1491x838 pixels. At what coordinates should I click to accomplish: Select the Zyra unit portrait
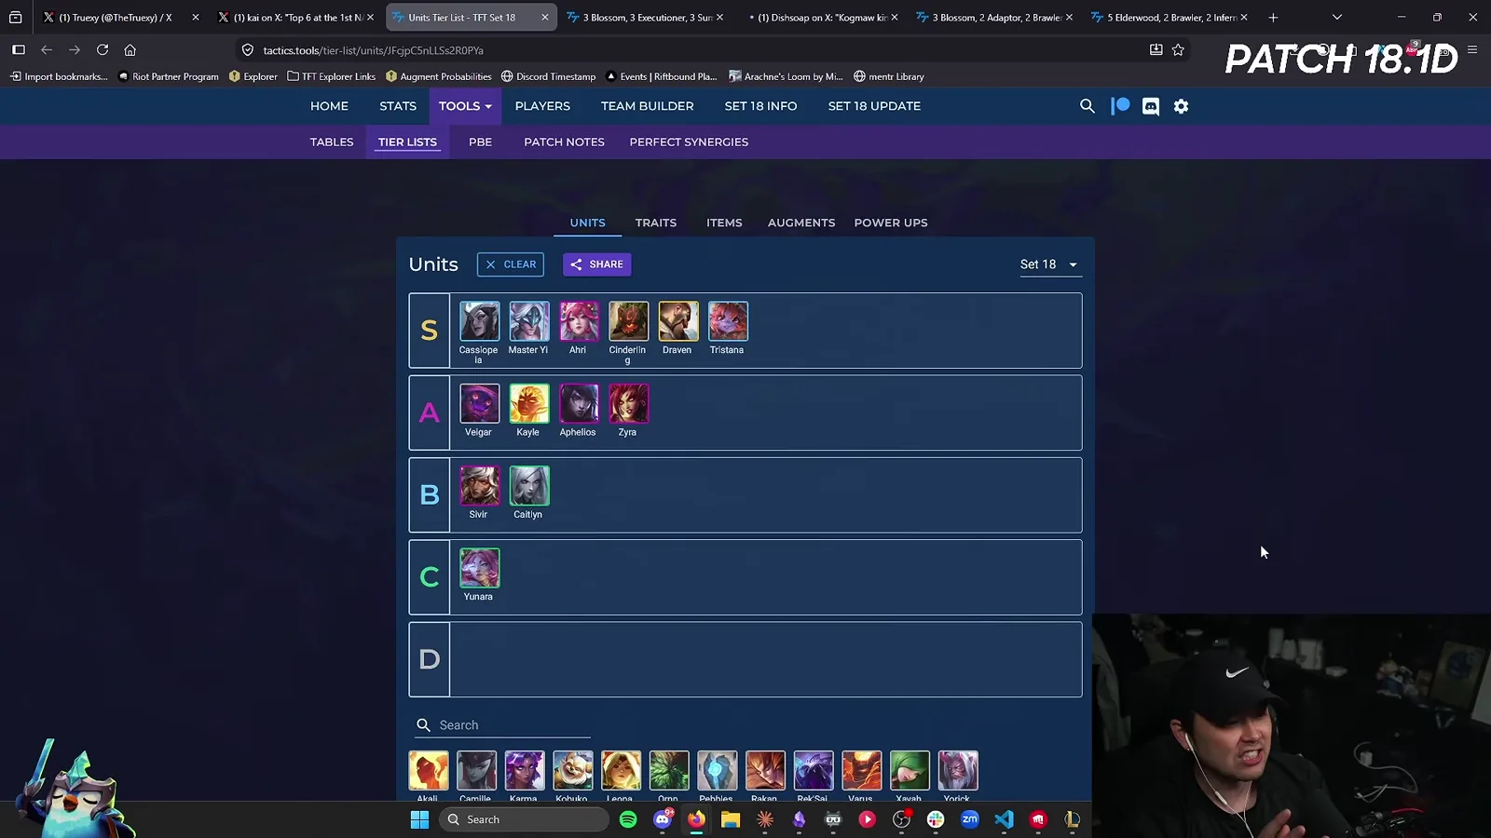point(628,403)
